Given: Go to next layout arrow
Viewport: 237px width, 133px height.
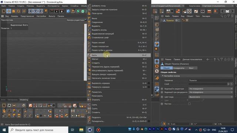Looking at the screenshot, I should 232,11.
